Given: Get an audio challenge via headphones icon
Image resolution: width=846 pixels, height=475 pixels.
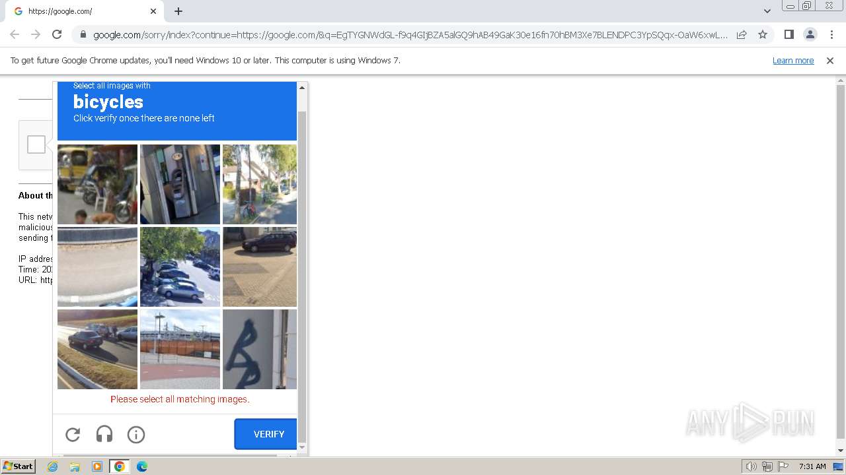Looking at the screenshot, I should coord(104,434).
